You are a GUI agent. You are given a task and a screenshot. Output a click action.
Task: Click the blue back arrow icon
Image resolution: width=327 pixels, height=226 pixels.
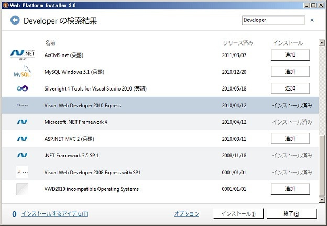15,20
